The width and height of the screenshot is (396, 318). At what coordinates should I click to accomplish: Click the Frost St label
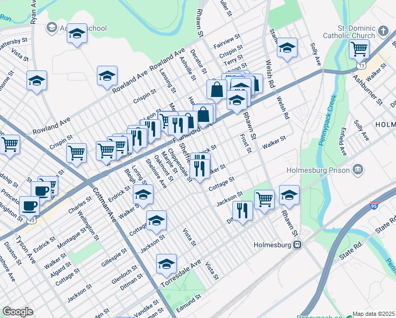(246, 143)
